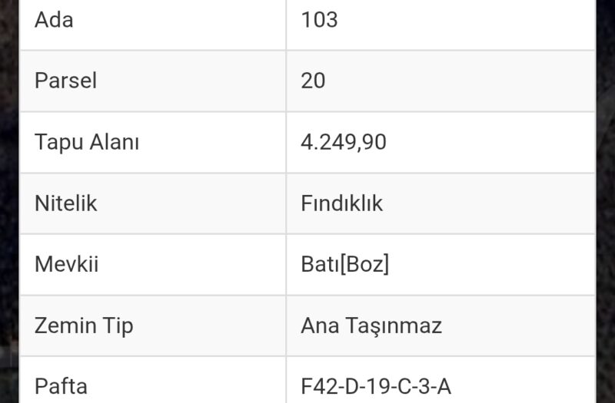Click the dark map area left of table
The image size is (615, 403).
8,201
